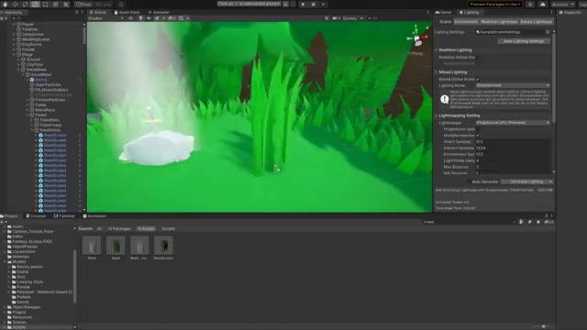Select the Rotate tool in the top toolbar
The width and height of the screenshot is (587, 330).
[25, 5]
